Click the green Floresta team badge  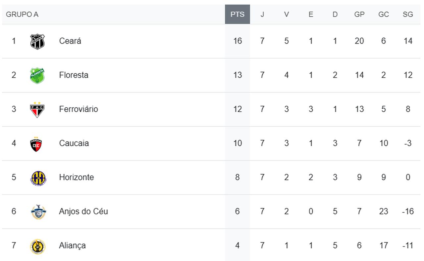pyautogui.click(x=37, y=75)
